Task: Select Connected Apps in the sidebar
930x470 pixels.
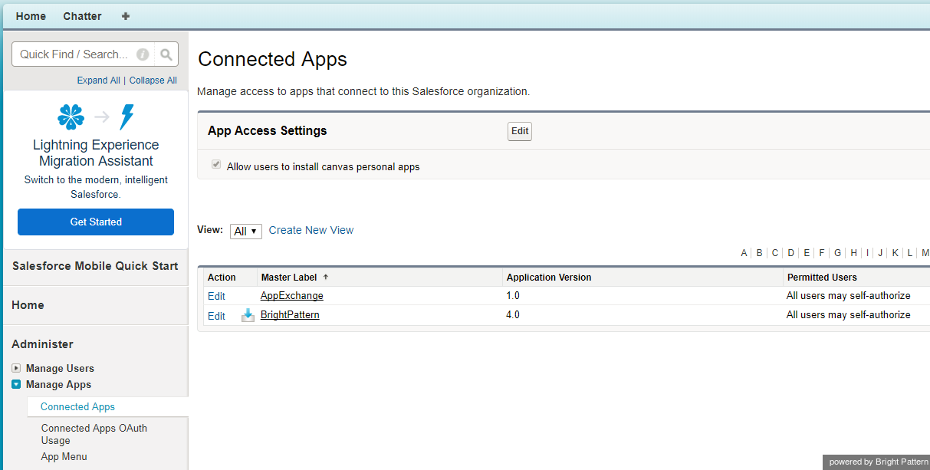Action: (77, 407)
